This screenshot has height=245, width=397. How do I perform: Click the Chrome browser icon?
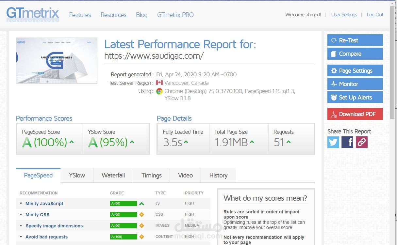[159, 91]
